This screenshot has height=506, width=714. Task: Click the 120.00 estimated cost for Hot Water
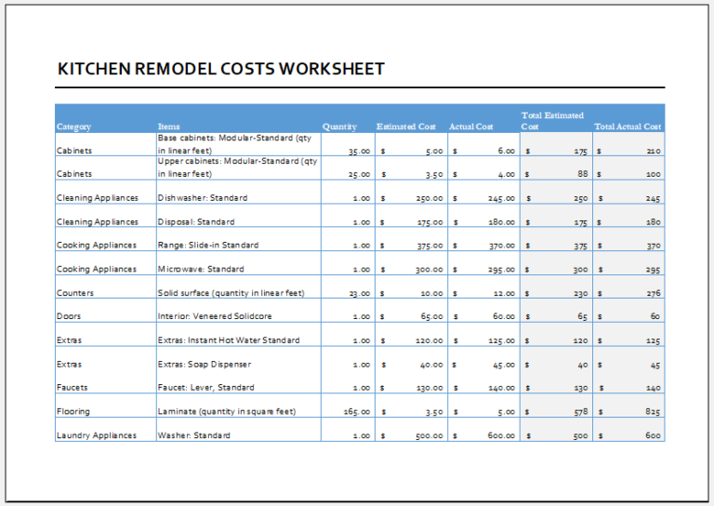[412, 335]
